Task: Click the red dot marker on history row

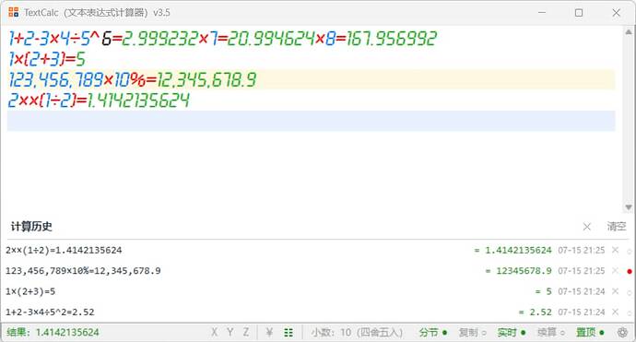Action: tap(630, 271)
